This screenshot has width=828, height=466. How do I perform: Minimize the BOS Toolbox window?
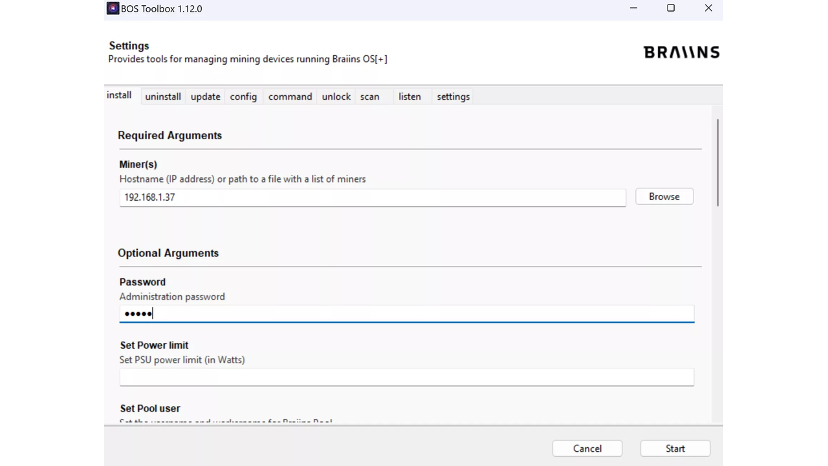tap(633, 8)
